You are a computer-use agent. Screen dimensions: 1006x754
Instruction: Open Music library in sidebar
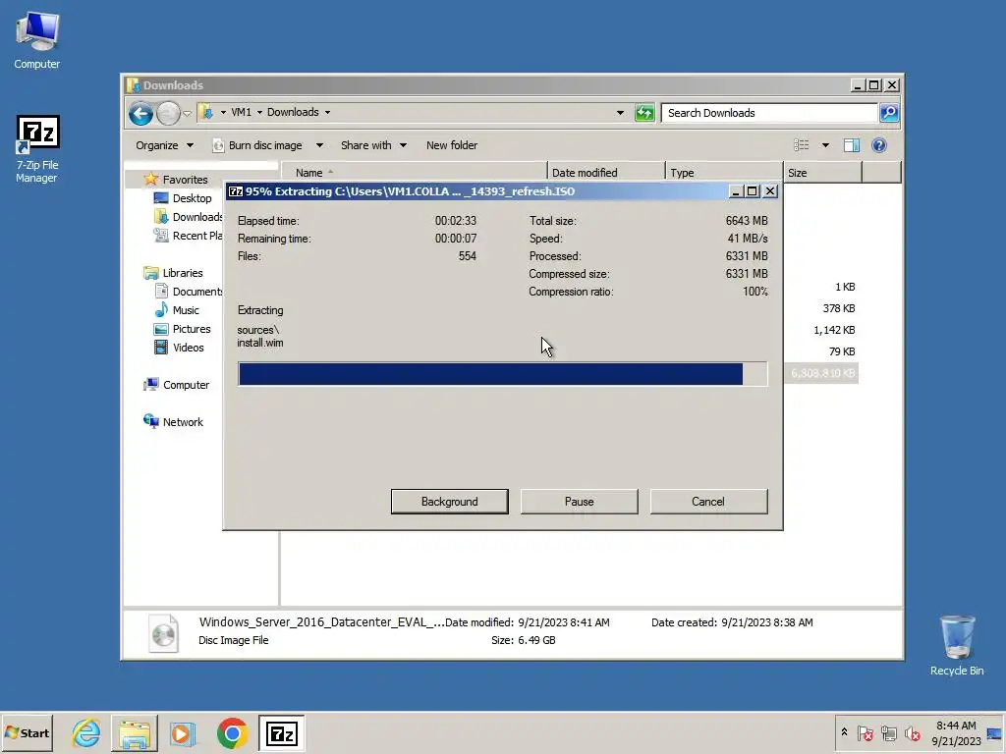pyautogui.click(x=186, y=310)
